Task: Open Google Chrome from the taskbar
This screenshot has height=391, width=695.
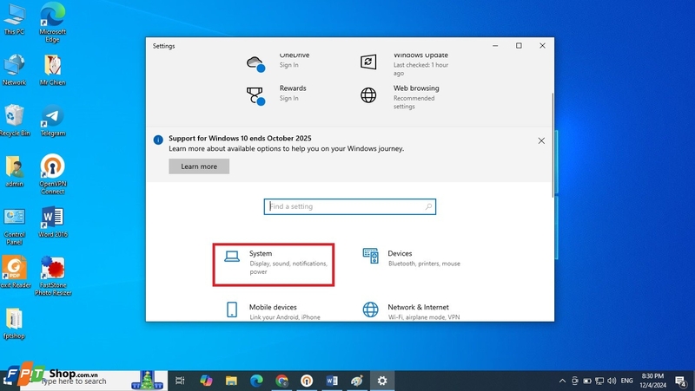Action: [x=281, y=381]
